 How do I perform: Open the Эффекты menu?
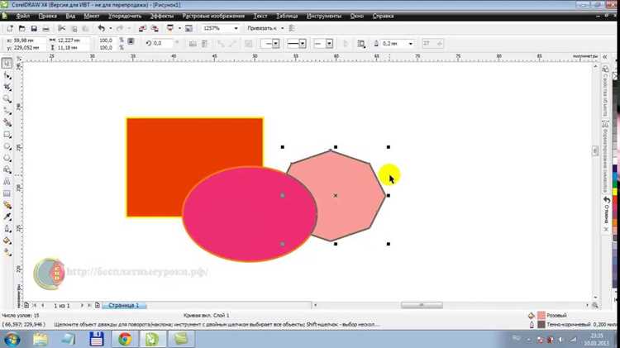point(161,17)
